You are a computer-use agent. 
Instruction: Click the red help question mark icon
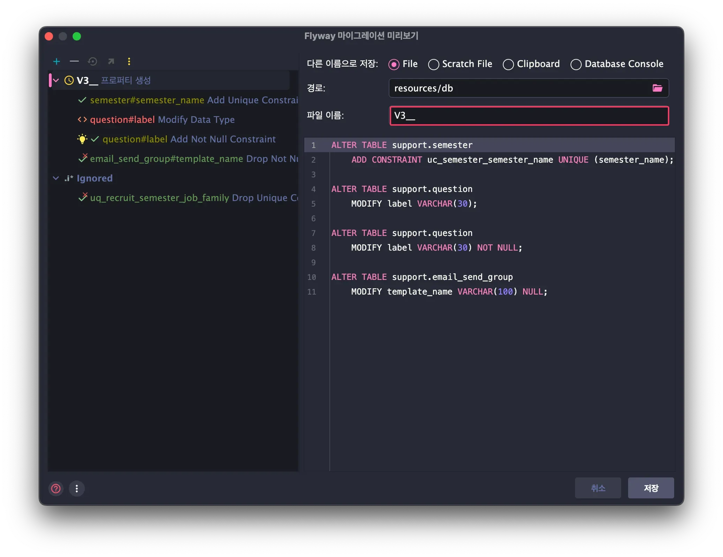coord(56,488)
